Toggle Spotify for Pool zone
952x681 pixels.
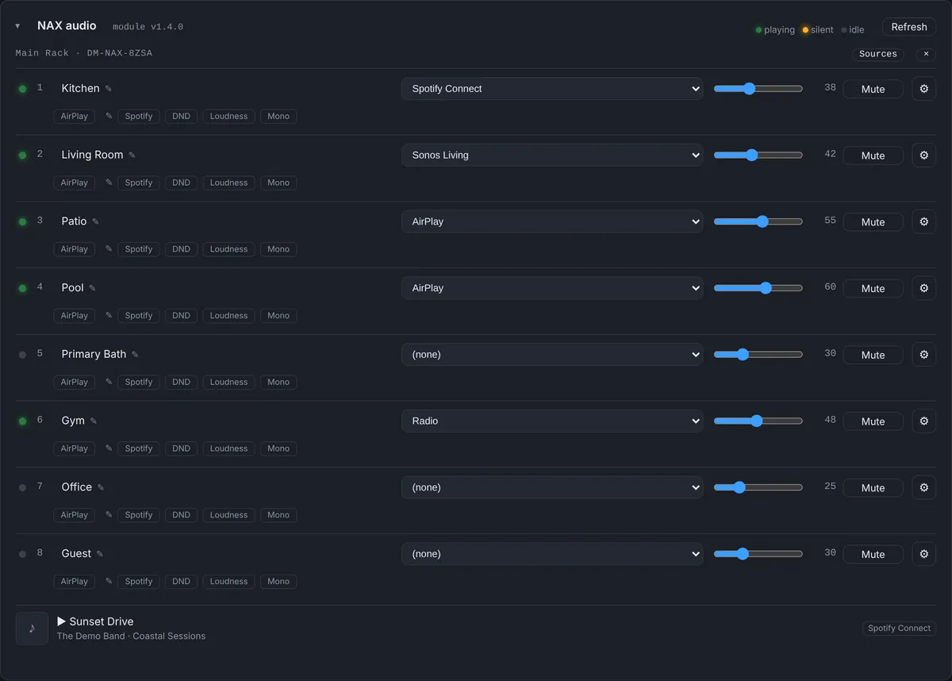(x=138, y=316)
